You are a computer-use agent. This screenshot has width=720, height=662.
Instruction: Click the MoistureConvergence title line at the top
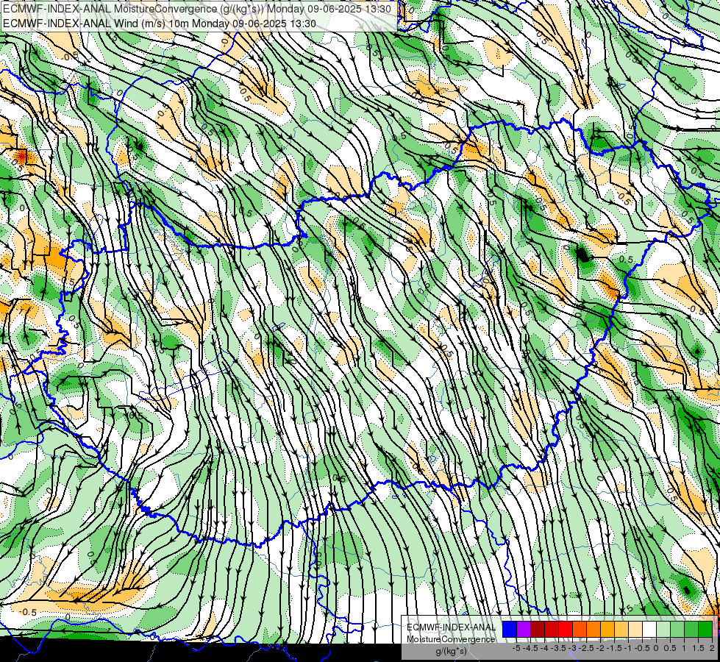197,9
